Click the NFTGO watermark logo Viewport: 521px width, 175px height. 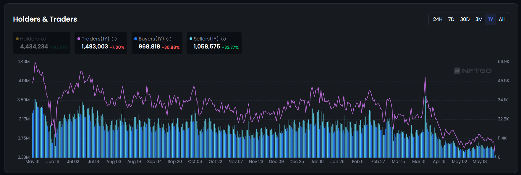tap(473, 71)
